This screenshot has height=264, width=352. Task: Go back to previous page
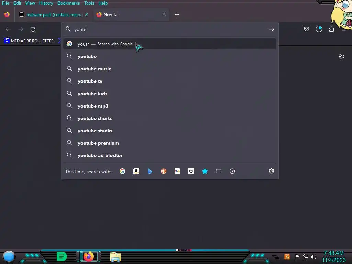point(8,29)
